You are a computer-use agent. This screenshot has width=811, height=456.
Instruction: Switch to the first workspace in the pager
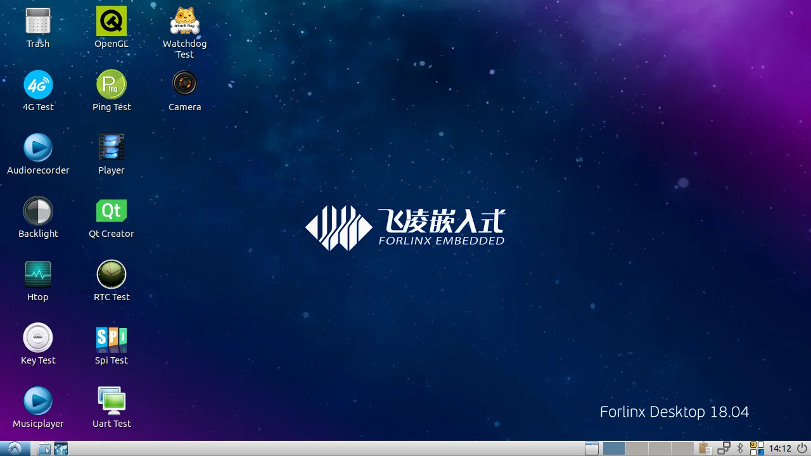coord(614,449)
